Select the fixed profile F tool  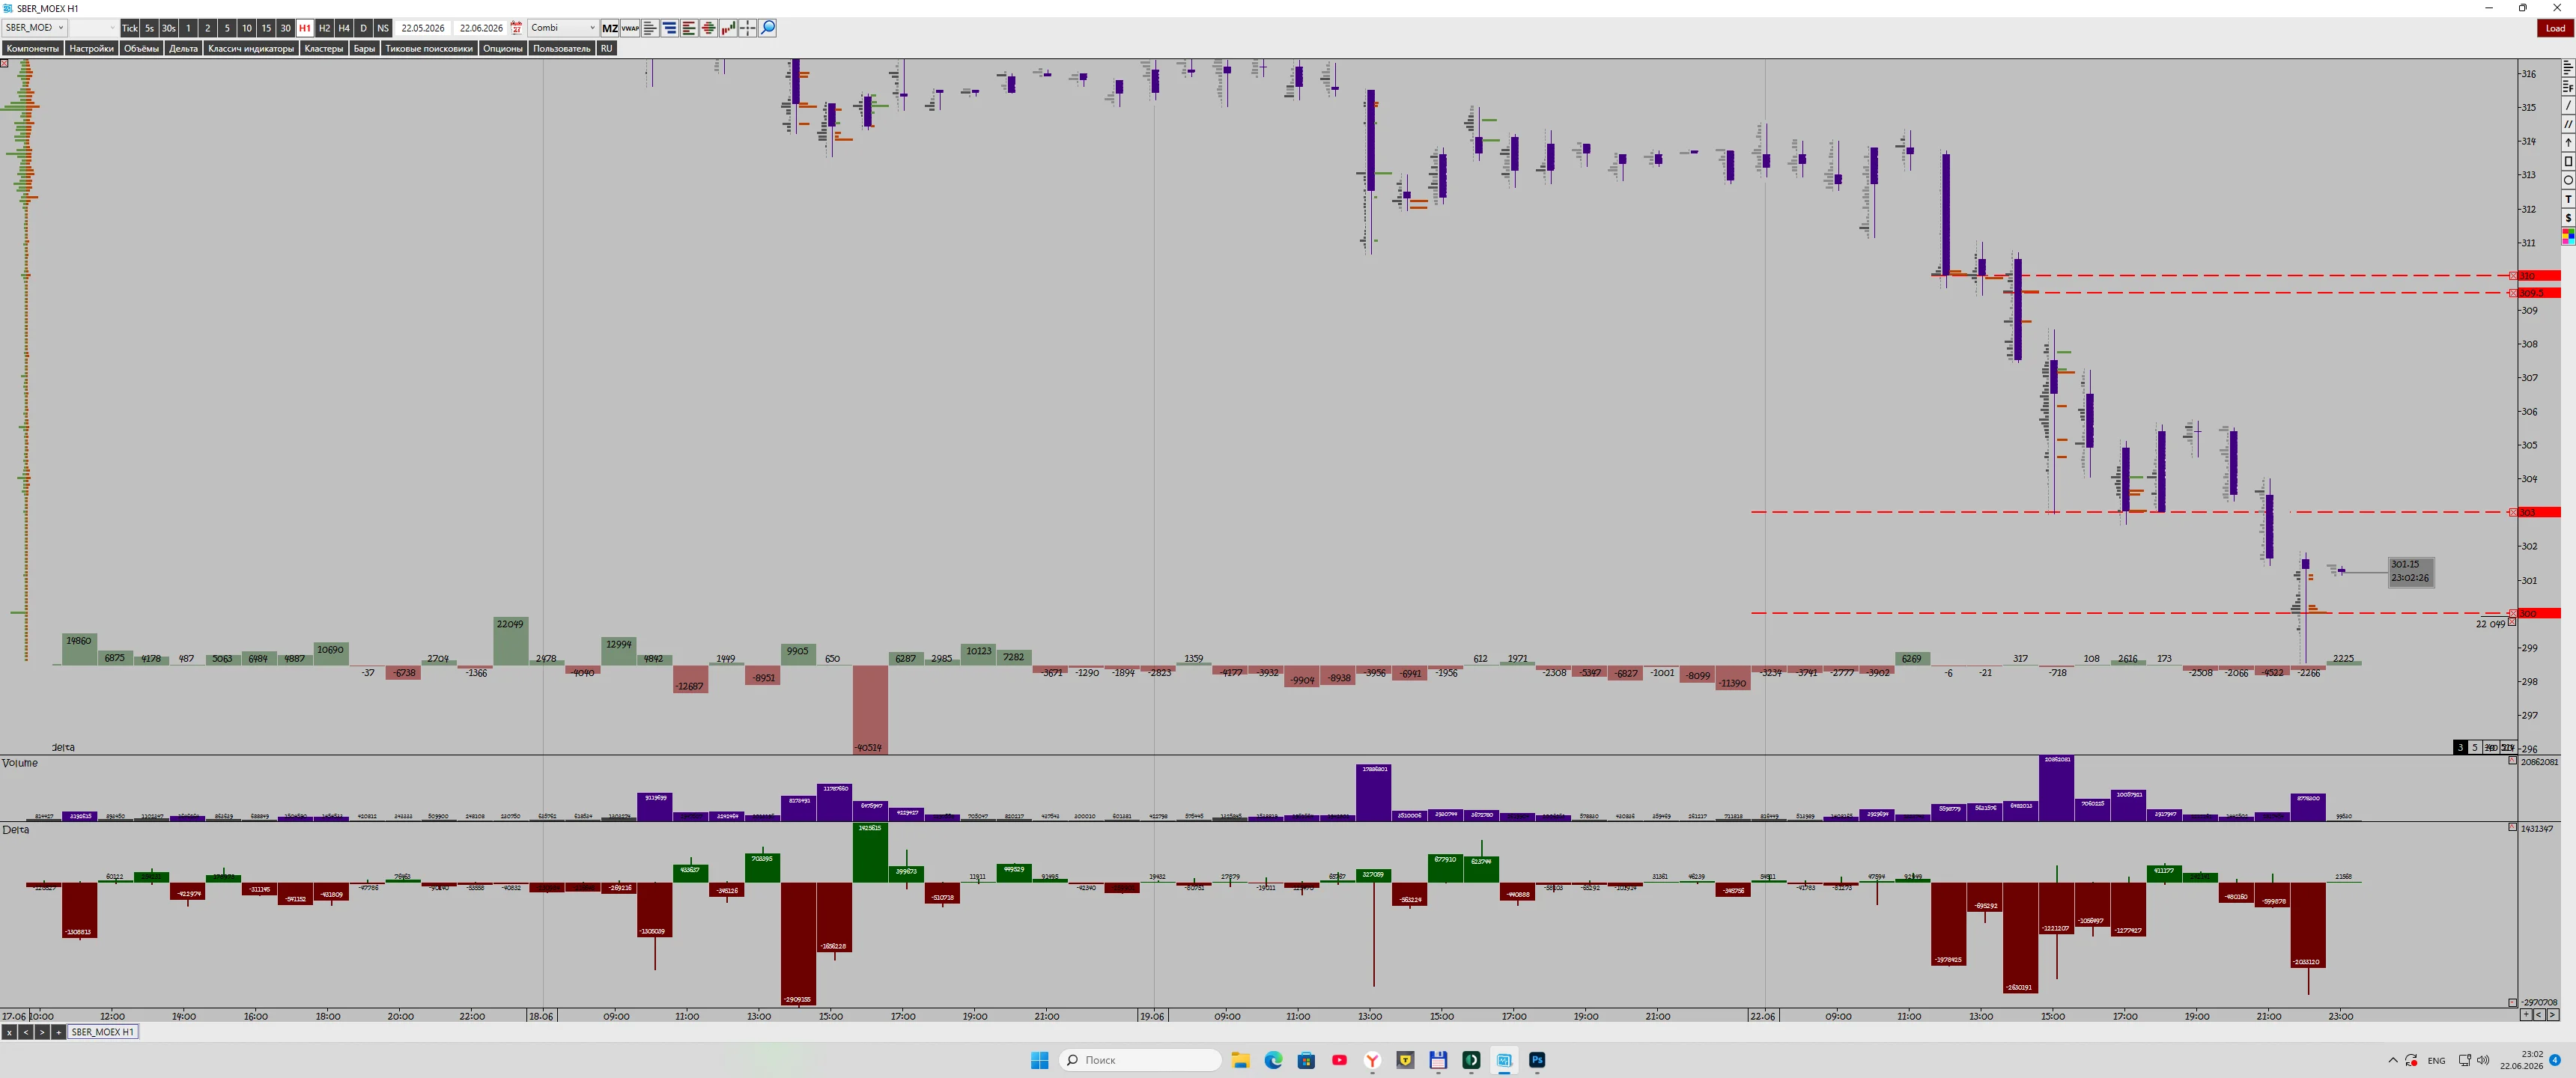click(x=2568, y=87)
